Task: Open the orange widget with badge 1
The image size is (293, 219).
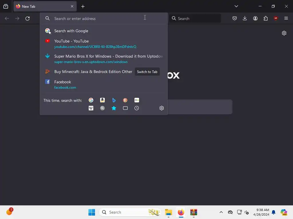Action: pyautogui.click(x=9, y=212)
